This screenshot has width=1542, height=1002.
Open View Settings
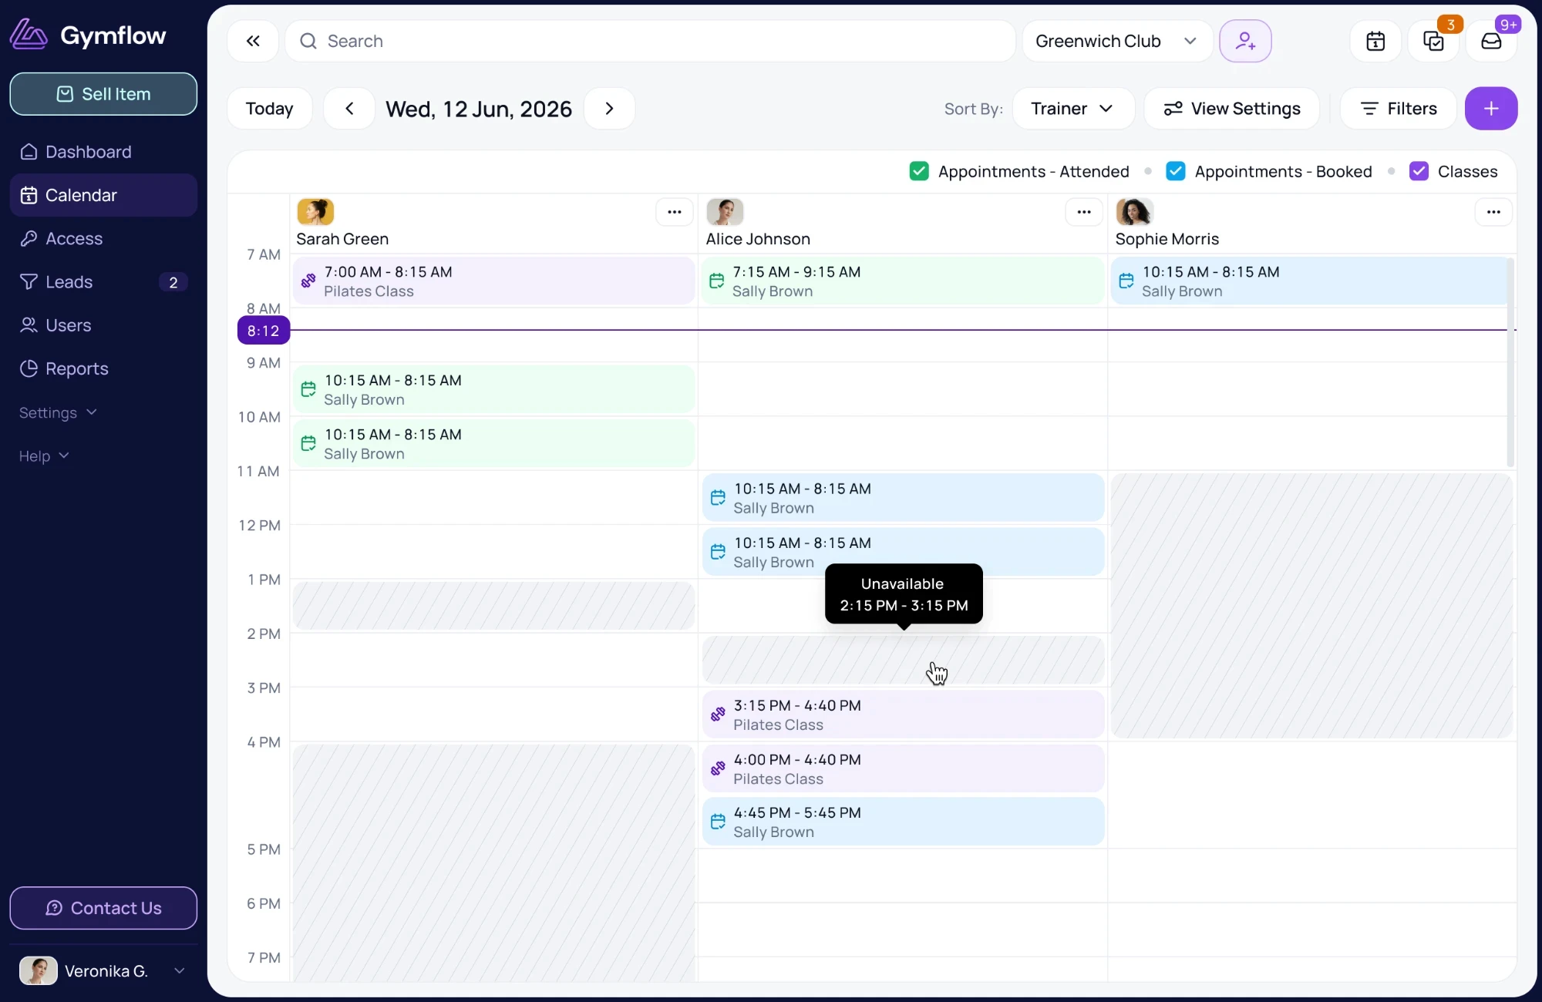1231,109
